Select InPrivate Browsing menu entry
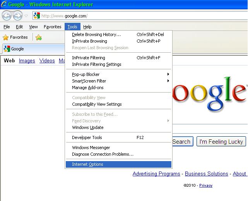248x201 pixels. point(118,41)
